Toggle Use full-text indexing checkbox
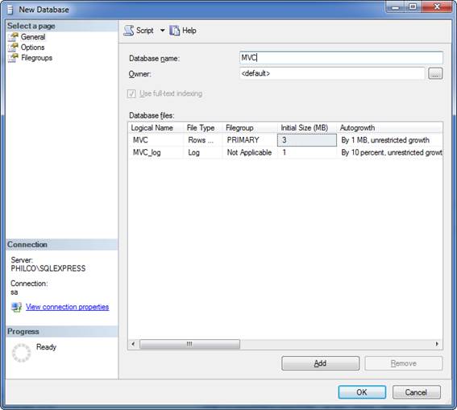Viewport: 457px width, 410px height. click(x=131, y=93)
